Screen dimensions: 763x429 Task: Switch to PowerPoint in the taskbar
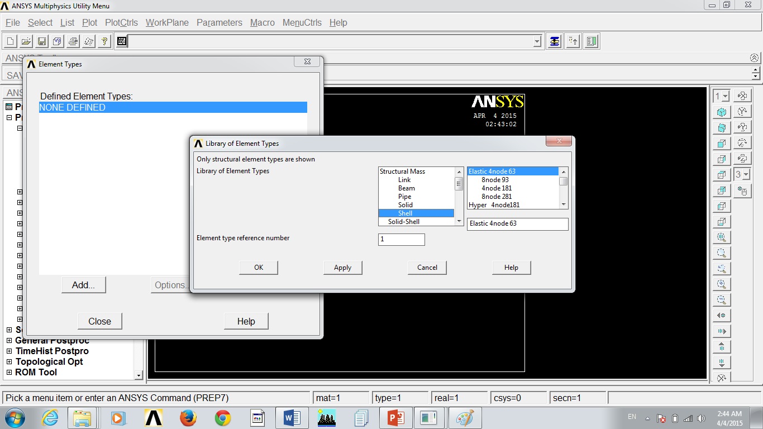[x=395, y=418]
